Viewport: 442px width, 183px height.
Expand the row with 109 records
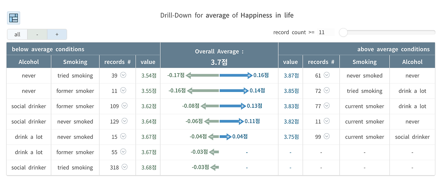pos(125,106)
